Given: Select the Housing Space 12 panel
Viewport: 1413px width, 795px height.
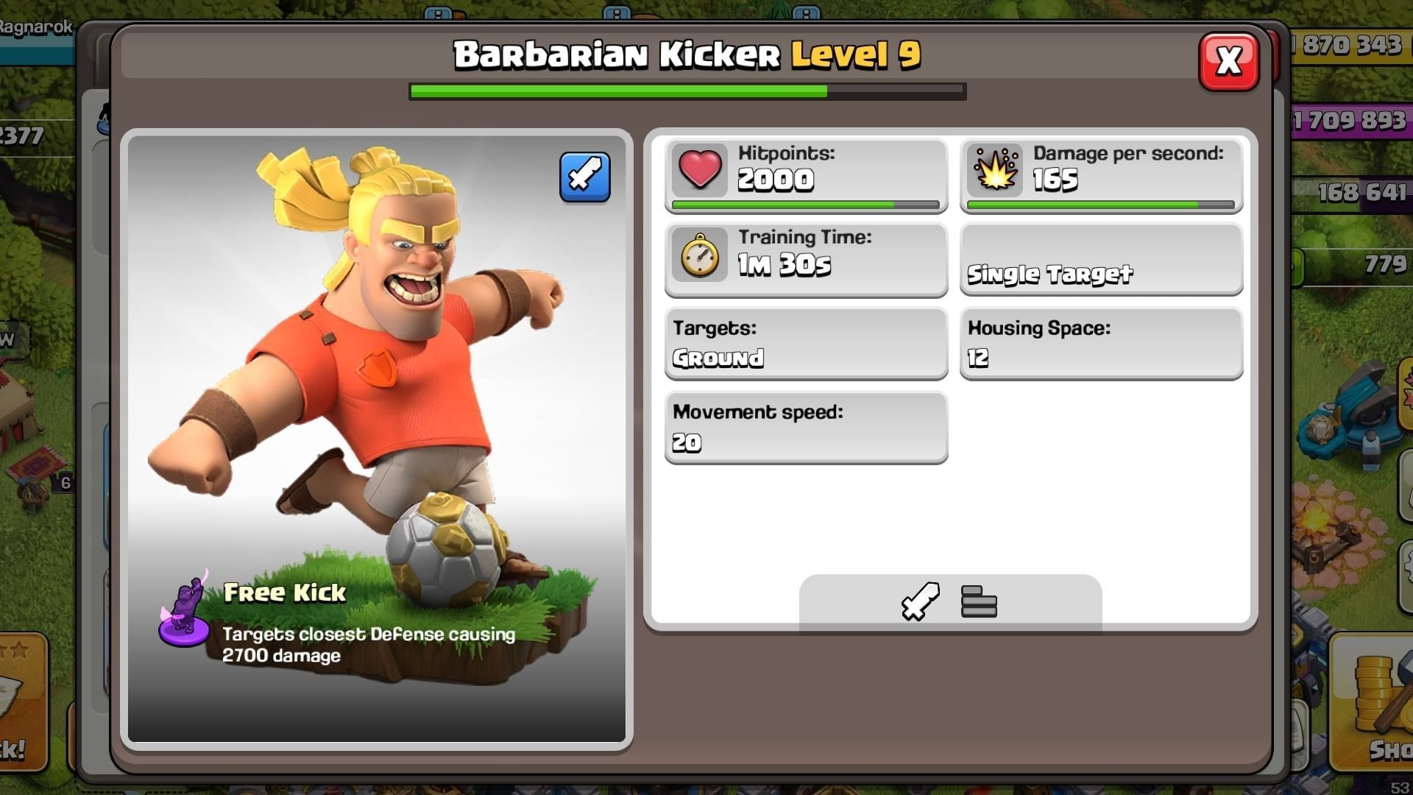Looking at the screenshot, I should click(1101, 343).
